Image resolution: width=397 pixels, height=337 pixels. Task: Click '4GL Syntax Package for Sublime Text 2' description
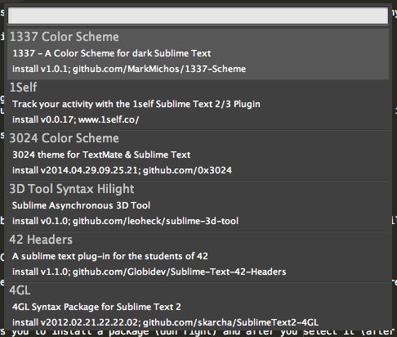[96, 307]
